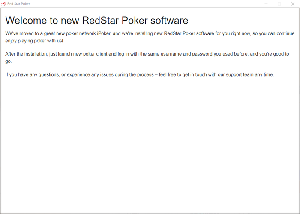Minimize the Red Star Poker window
Image resolution: width=300 pixels, height=214 pixels.
click(x=266, y=4)
